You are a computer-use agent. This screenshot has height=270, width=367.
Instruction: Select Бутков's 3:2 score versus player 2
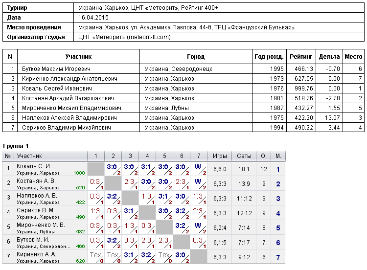pos(114,243)
